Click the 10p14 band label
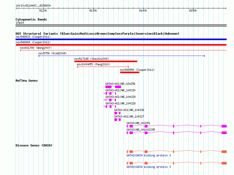This screenshot has width=234, height=175. click(20, 23)
